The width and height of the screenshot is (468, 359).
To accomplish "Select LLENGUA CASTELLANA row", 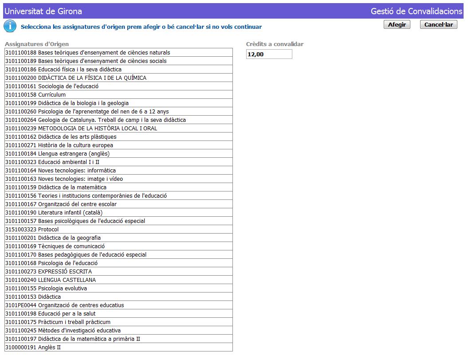I will (67, 280).
